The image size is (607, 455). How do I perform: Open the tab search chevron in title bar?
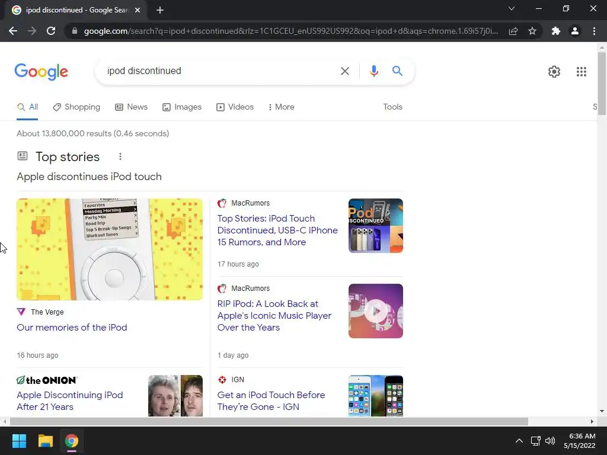pos(512,8)
